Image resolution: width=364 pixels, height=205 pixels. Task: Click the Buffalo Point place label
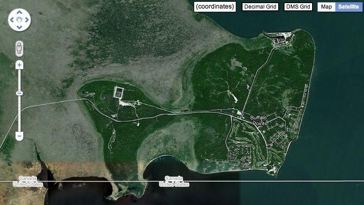point(258,120)
